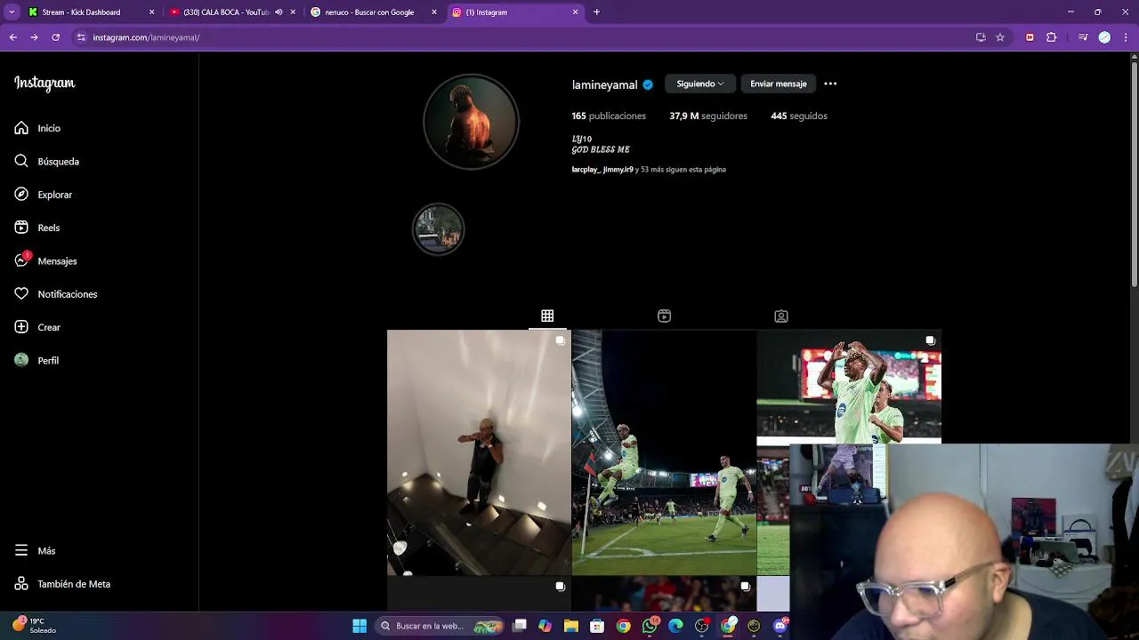Click the Instagram logo
Image resolution: width=1139 pixels, height=640 pixels.
click(44, 84)
